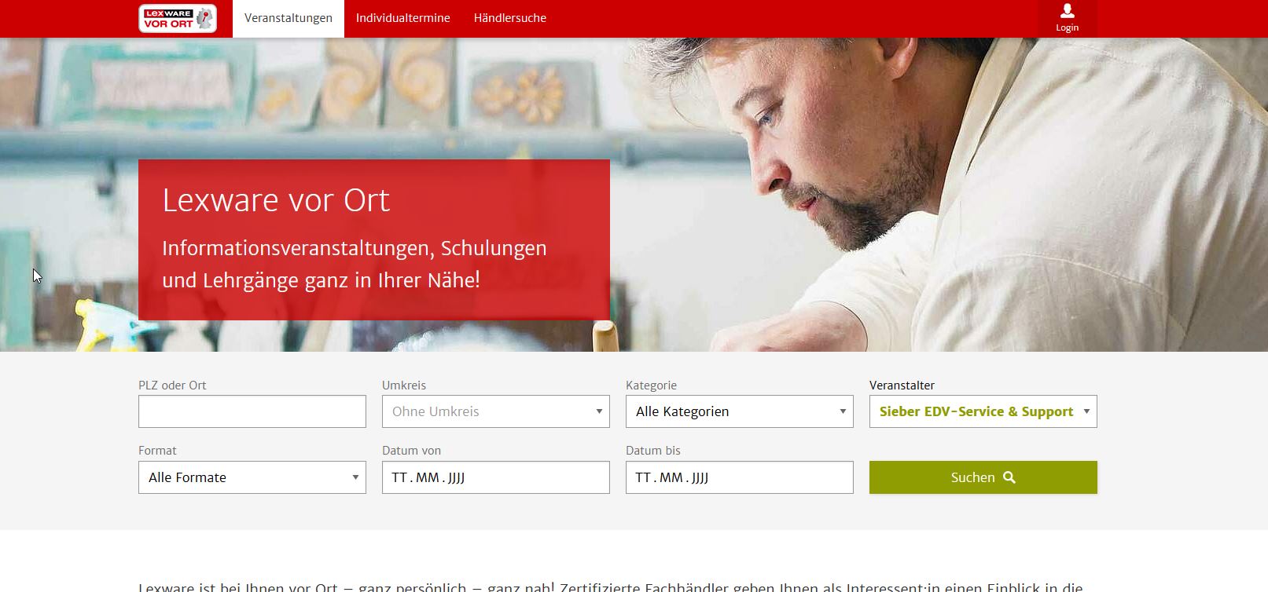Focus the PLZ oder Ort field
The height and width of the screenshot is (592, 1268).
tap(252, 411)
